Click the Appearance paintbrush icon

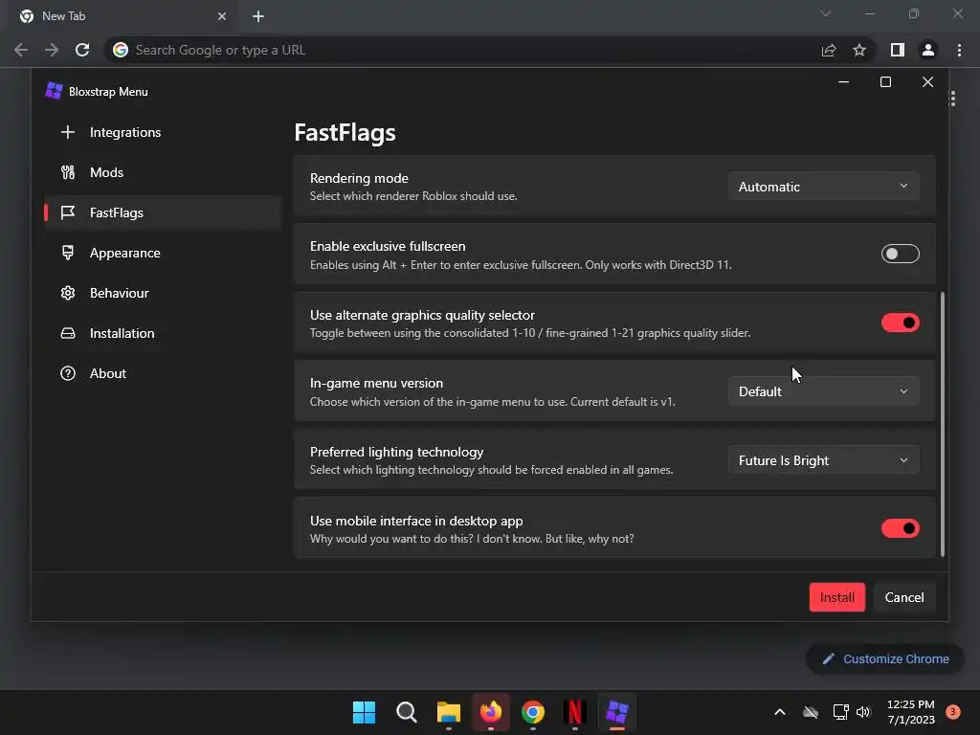click(68, 253)
